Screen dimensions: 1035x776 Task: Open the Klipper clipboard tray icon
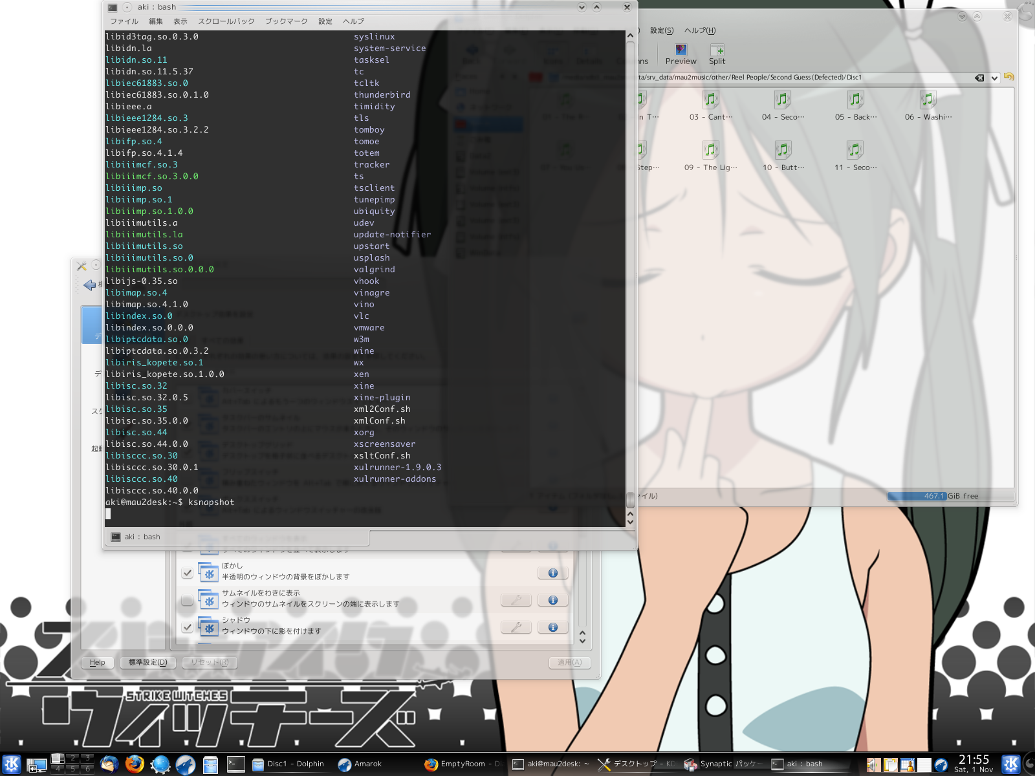[x=891, y=765]
